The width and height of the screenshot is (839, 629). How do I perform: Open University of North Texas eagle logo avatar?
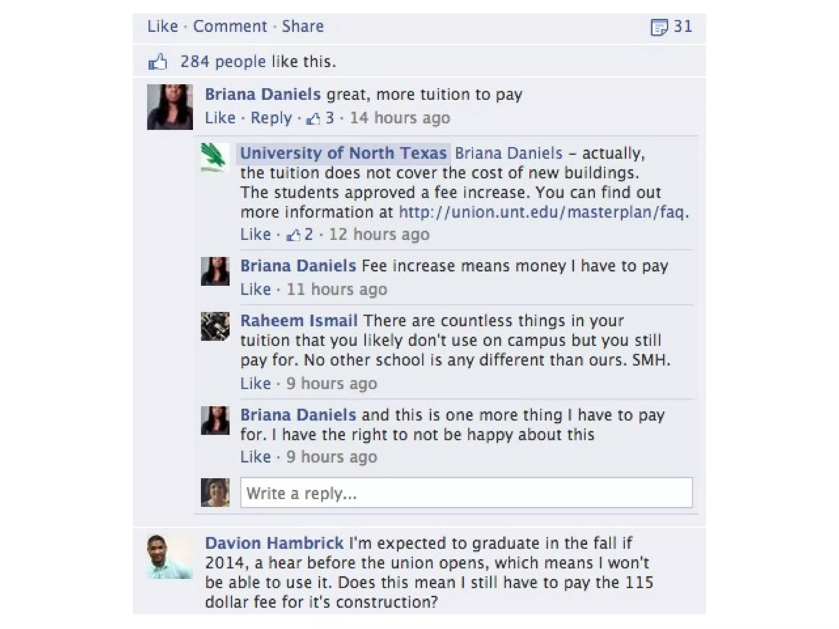pyautogui.click(x=215, y=157)
